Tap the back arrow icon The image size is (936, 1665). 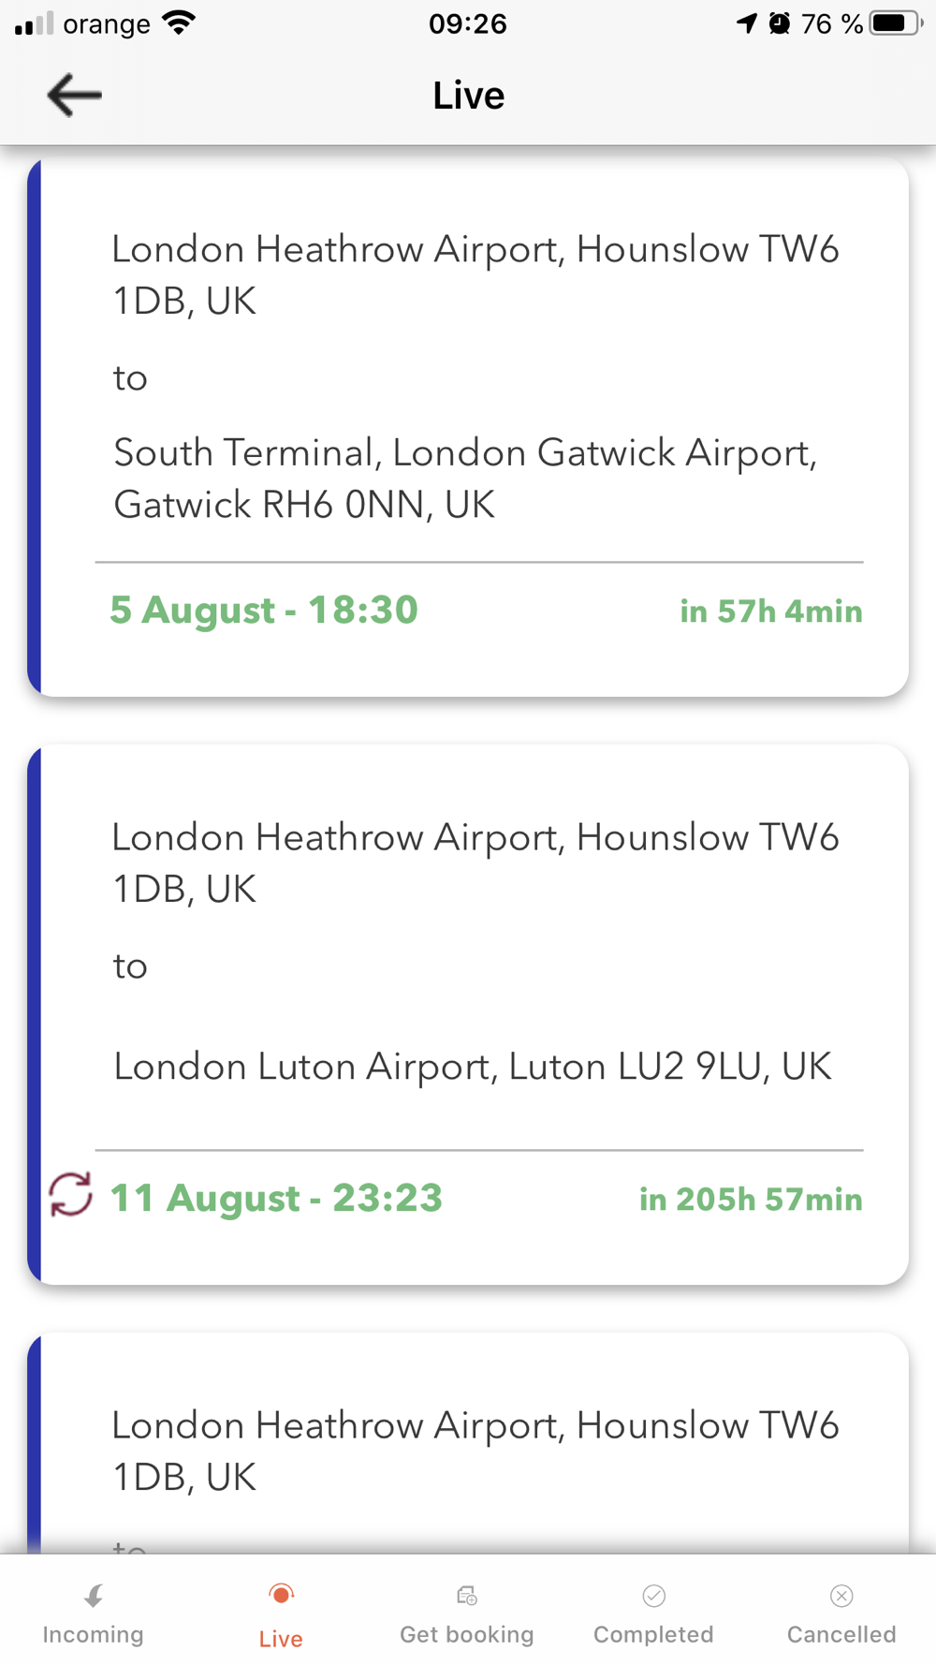74,96
